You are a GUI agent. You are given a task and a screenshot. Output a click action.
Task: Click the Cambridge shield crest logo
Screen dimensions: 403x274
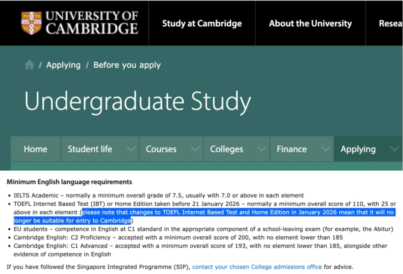(x=31, y=23)
